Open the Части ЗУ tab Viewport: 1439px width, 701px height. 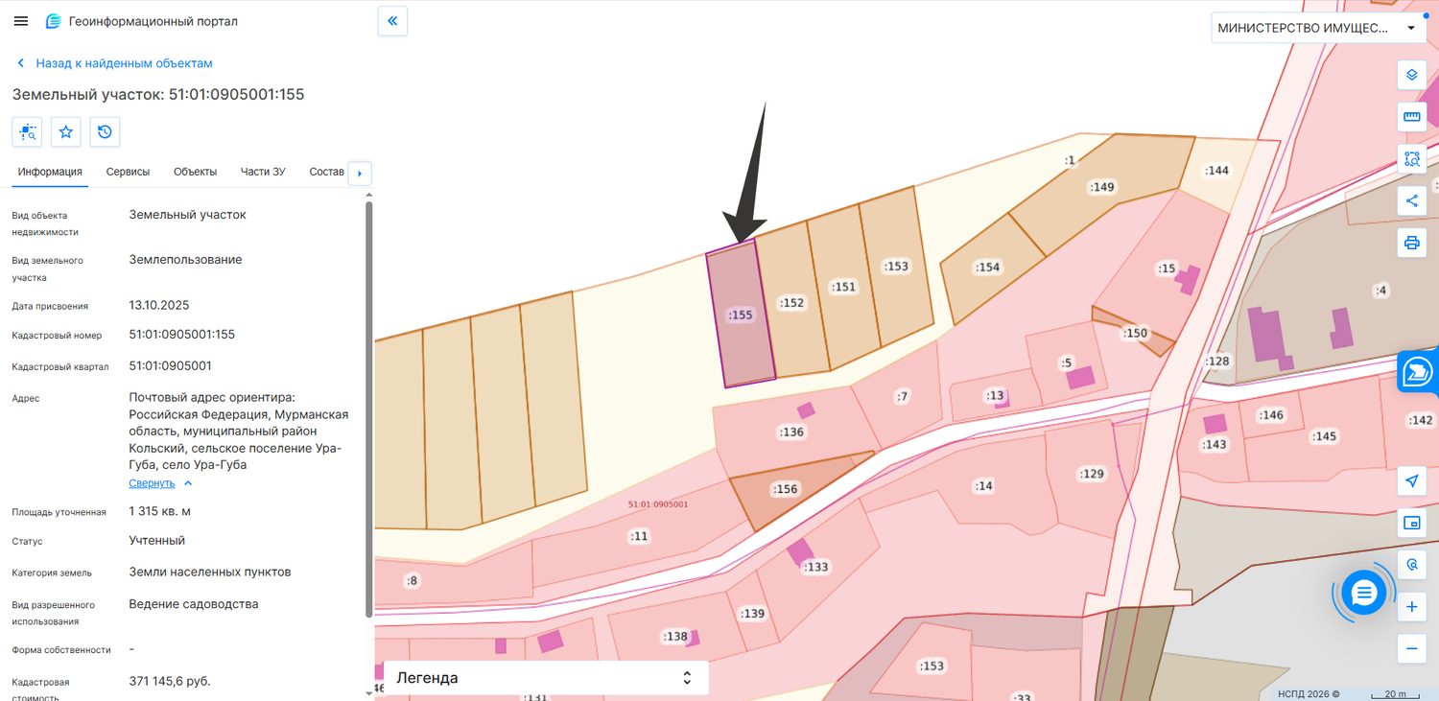tap(263, 172)
